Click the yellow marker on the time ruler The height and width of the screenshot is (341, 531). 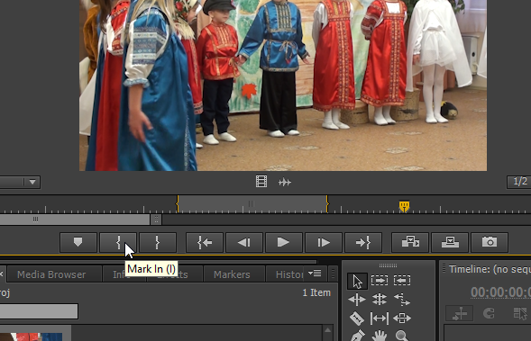[x=404, y=206]
